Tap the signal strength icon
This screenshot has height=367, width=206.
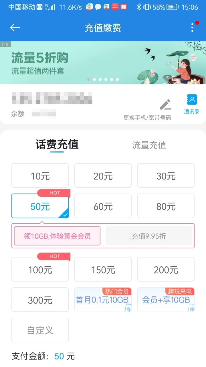[x=51, y=7]
